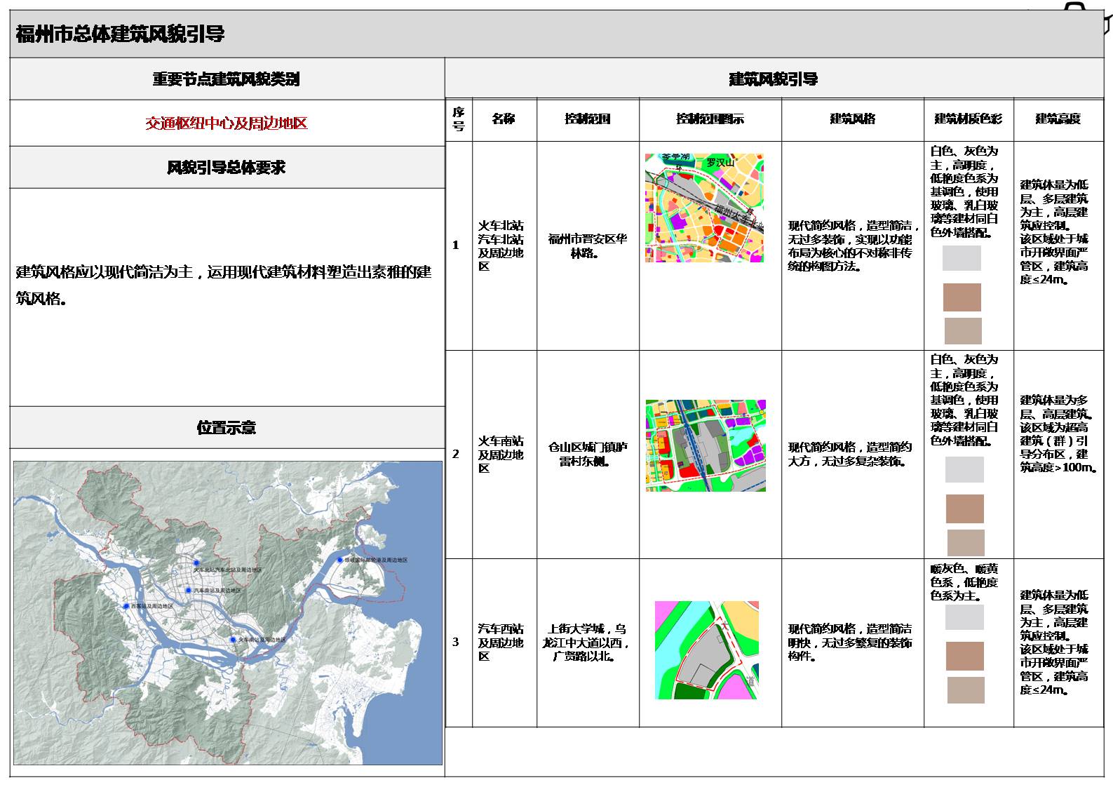Open the row 3 汽车西站 control range map
1113x787 pixels.
tap(706, 650)
